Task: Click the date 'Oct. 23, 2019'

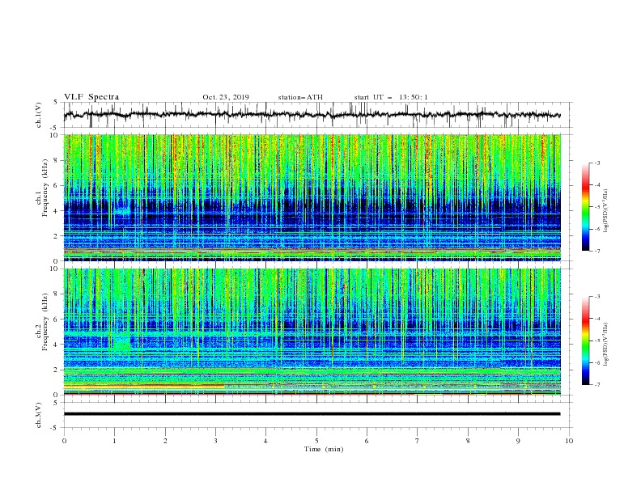Action: pyautogui.click(x=226, y=97)
